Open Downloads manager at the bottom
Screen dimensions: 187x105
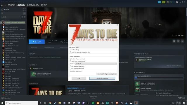pos(93,97)
